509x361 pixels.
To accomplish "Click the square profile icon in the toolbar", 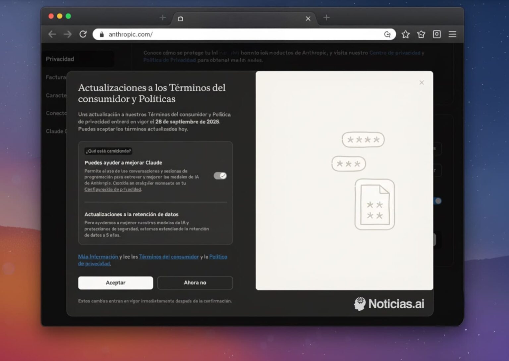I will tap(437, 34).
